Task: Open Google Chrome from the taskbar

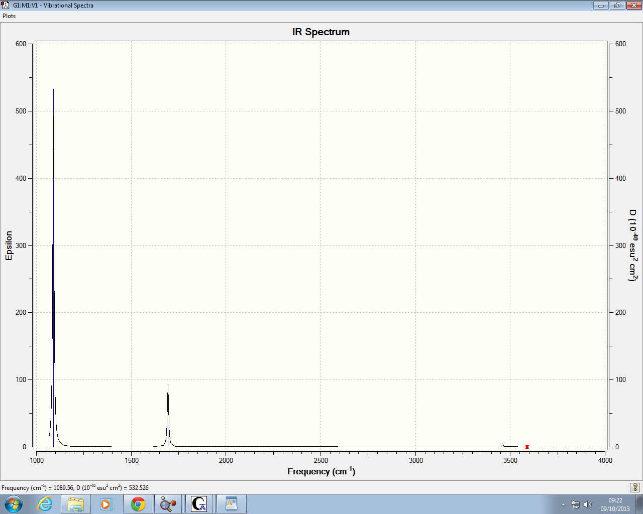Action: click(138, 503)
